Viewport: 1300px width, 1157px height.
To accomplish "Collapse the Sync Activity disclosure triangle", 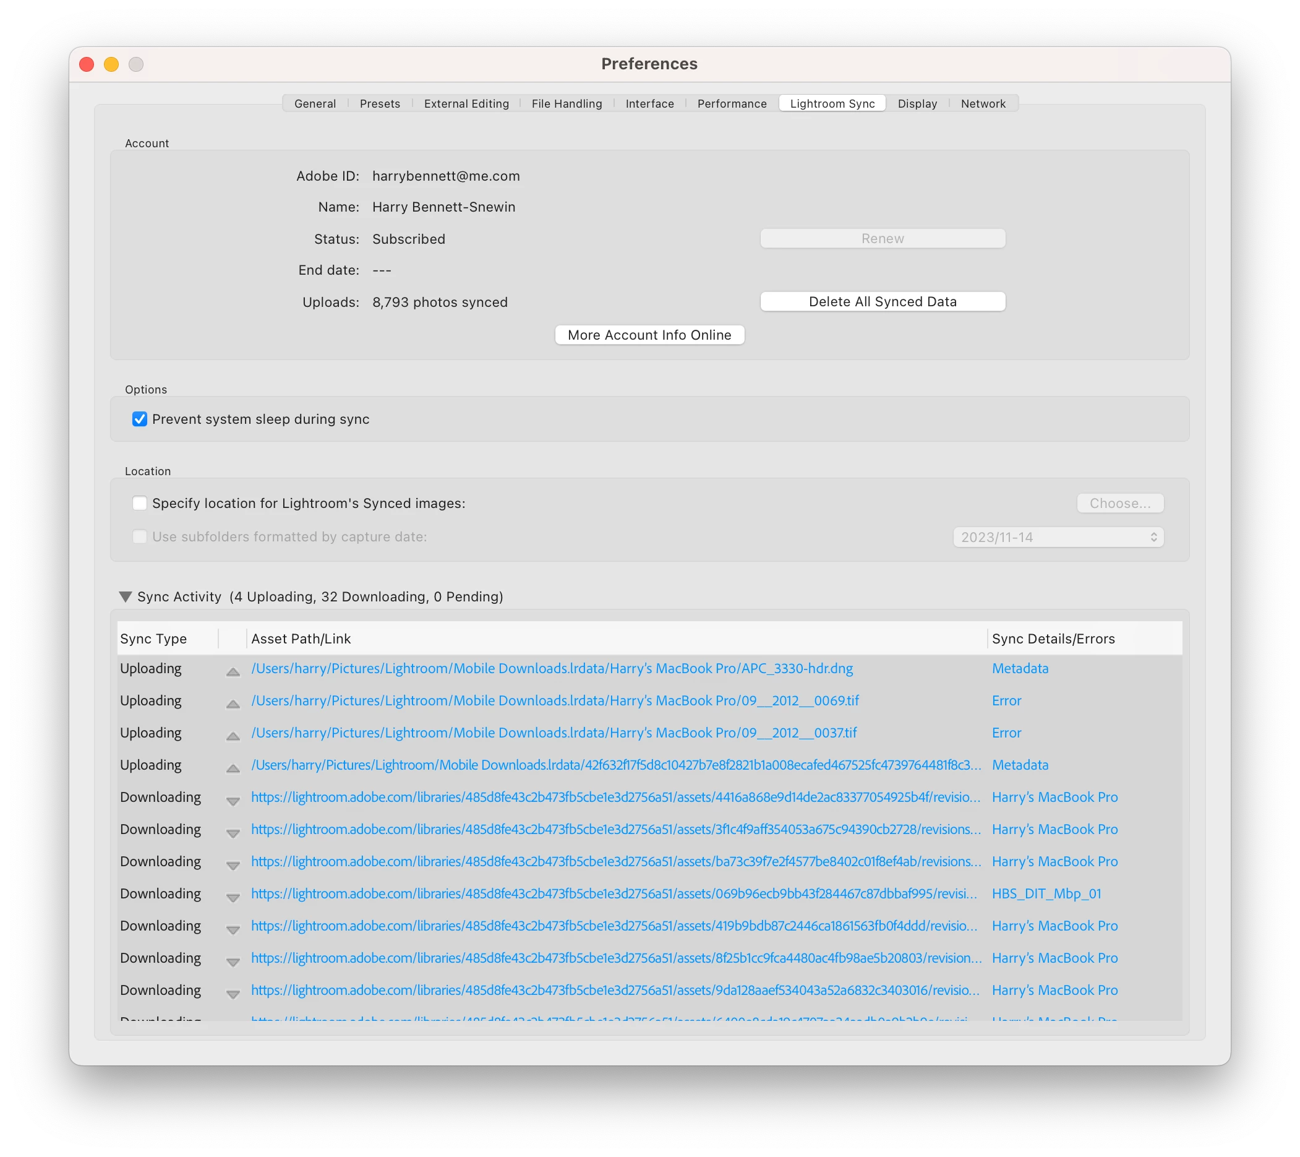I will point(126,596).
